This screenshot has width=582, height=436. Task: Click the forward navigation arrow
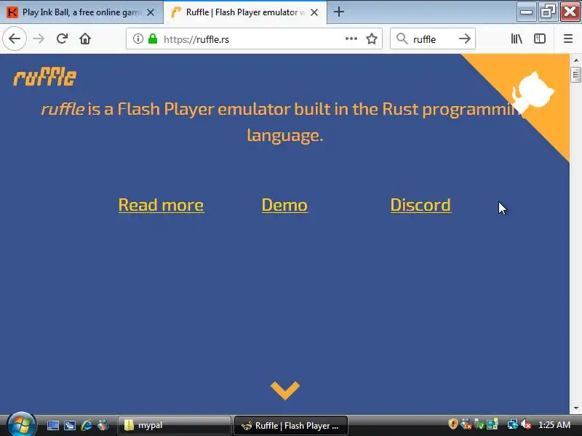click(x=39, y=39)
